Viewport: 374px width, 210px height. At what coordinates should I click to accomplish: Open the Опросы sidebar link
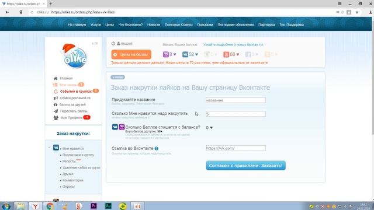coord(68,187)
